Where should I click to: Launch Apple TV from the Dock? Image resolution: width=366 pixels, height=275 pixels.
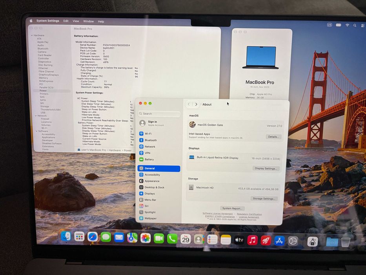(239, 240)
